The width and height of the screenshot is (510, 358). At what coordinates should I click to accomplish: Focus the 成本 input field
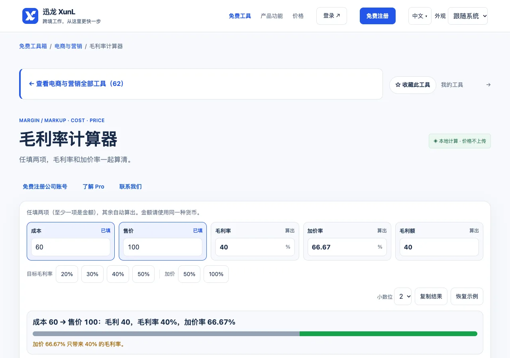click(71, 247)
